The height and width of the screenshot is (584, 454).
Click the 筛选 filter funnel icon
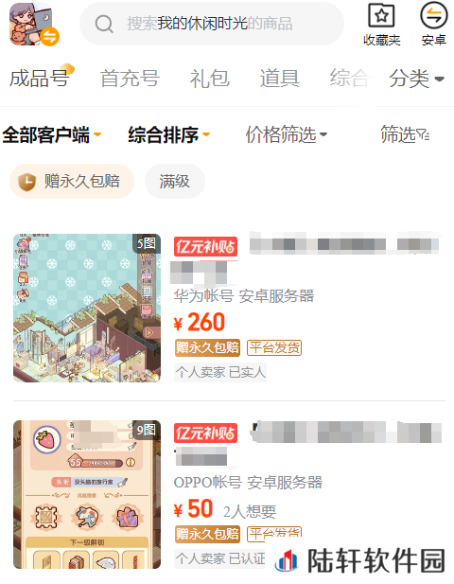coord(423,134)
